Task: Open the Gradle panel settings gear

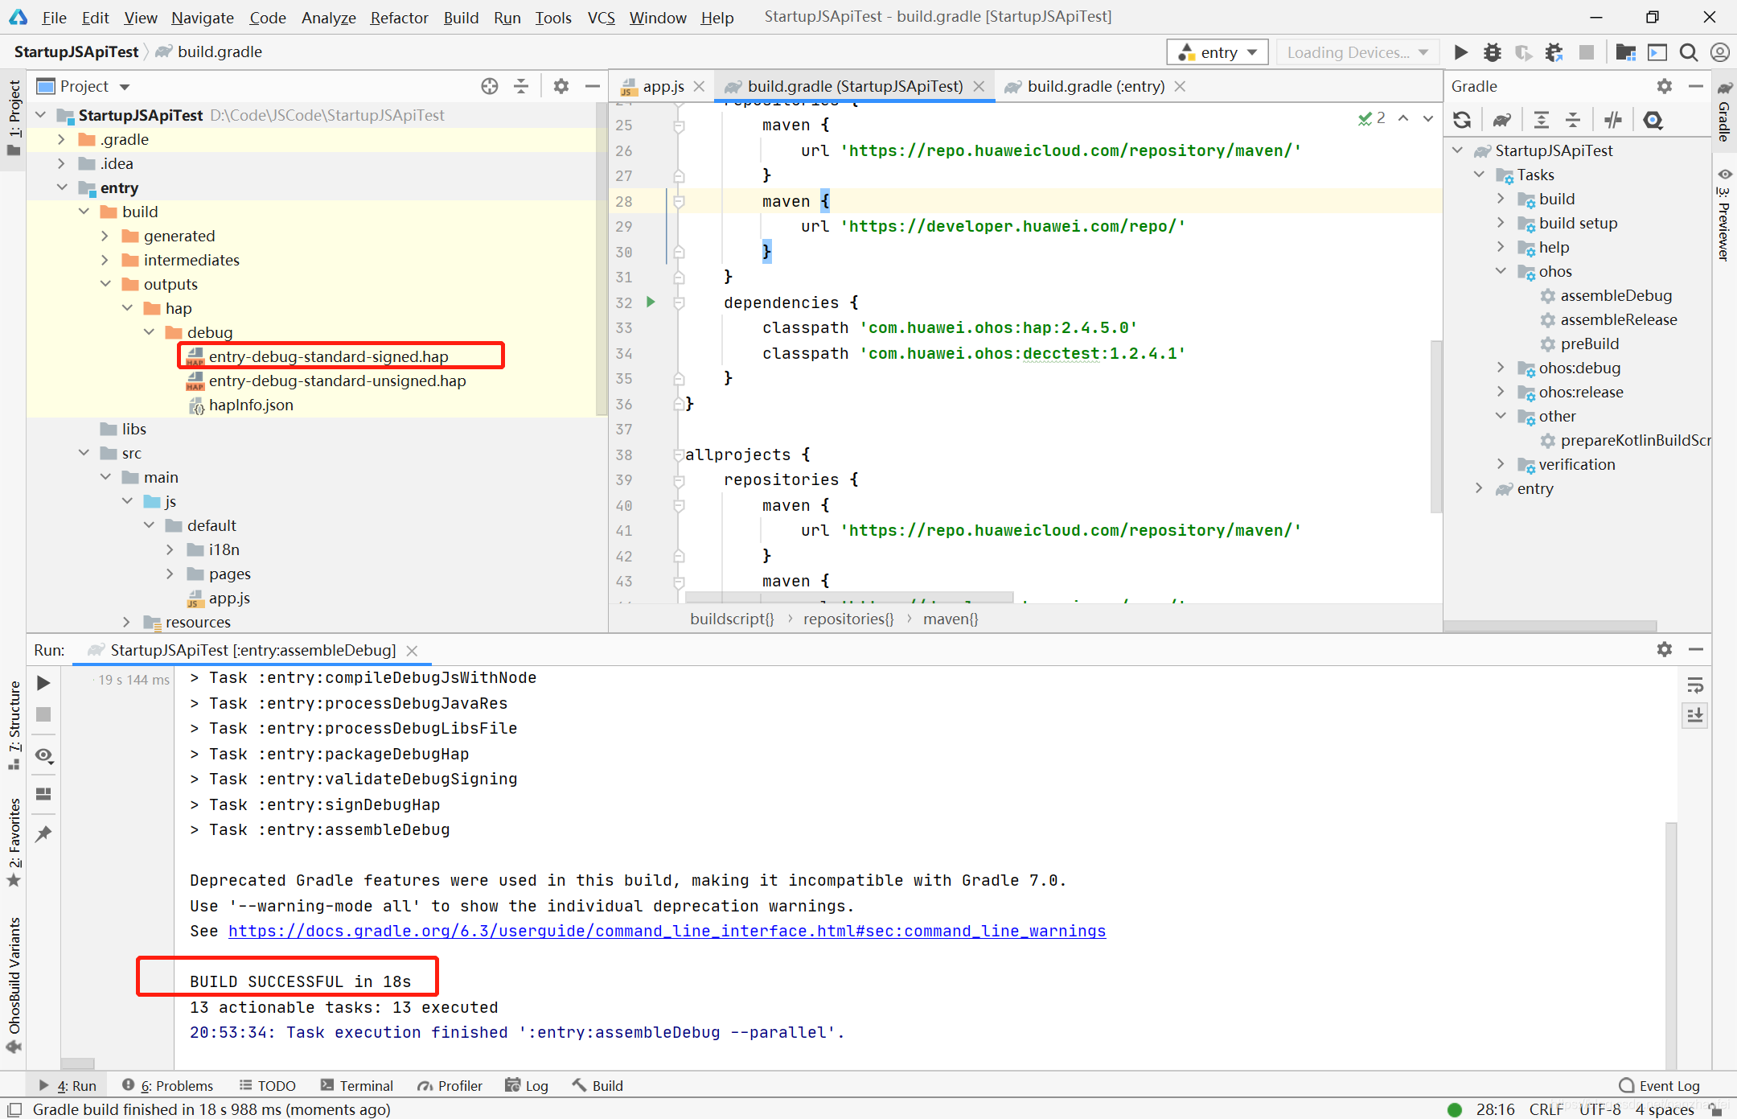Action: click(1664, 86)
